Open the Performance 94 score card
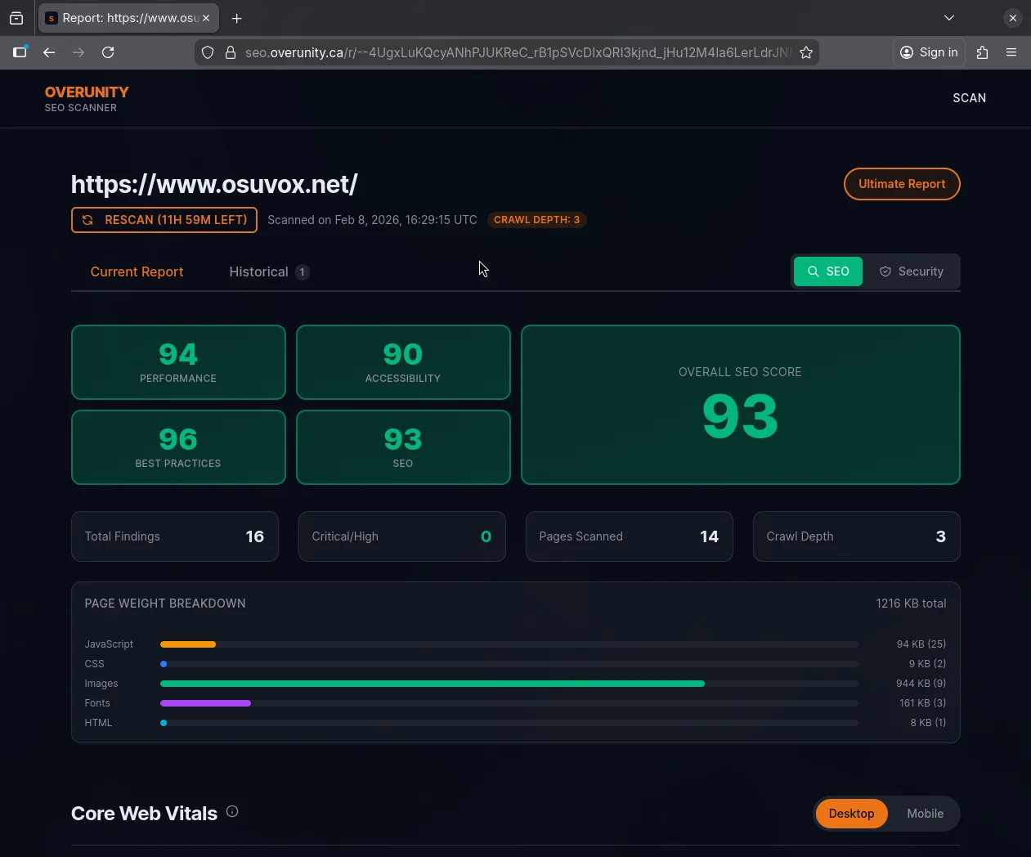The image size is (1031, 857). (x=178, y=362)
